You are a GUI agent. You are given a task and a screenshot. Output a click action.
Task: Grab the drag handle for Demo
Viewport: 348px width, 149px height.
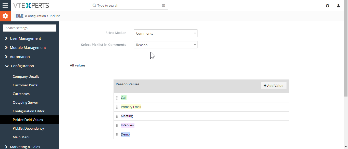pyautogui.click(x=117, y=134)
